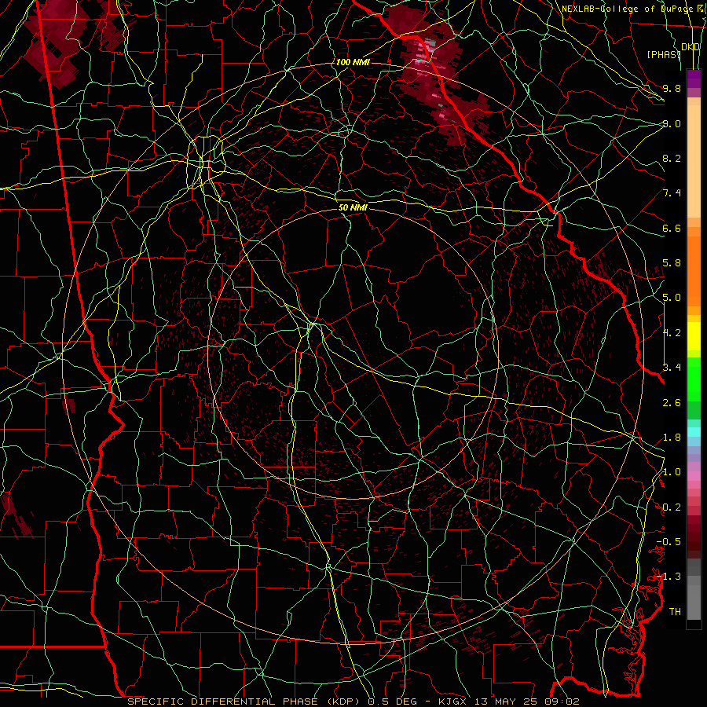Click the 9.8 value on the color scale
This screenshot has height=707, width=707.
click(x=672, y=88)
